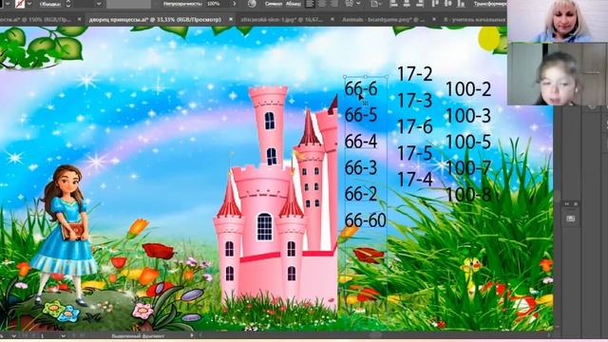Click the 66-3 text line
Screen dimensions: 608x342
click(361, 167)
